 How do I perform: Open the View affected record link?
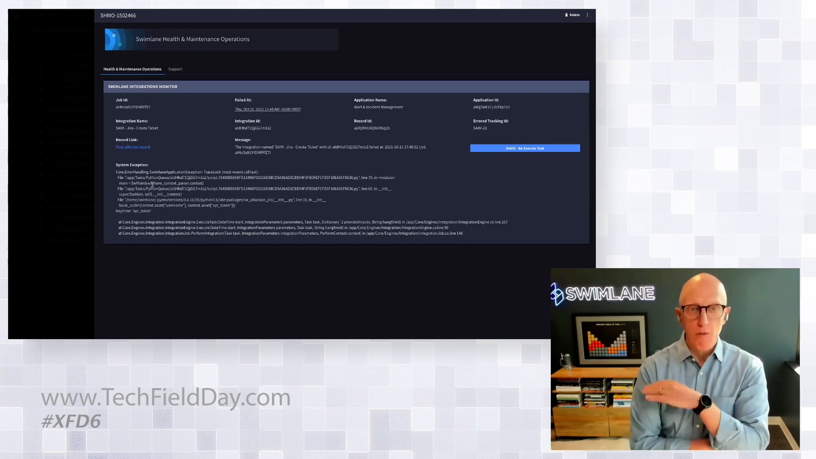[133, 147]
